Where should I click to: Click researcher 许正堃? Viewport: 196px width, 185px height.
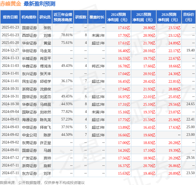click(x=46, y=143)
